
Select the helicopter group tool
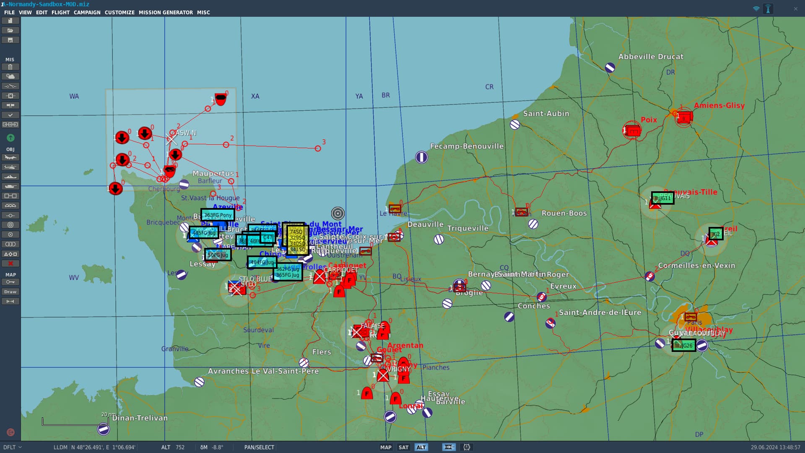click(10, 167)
